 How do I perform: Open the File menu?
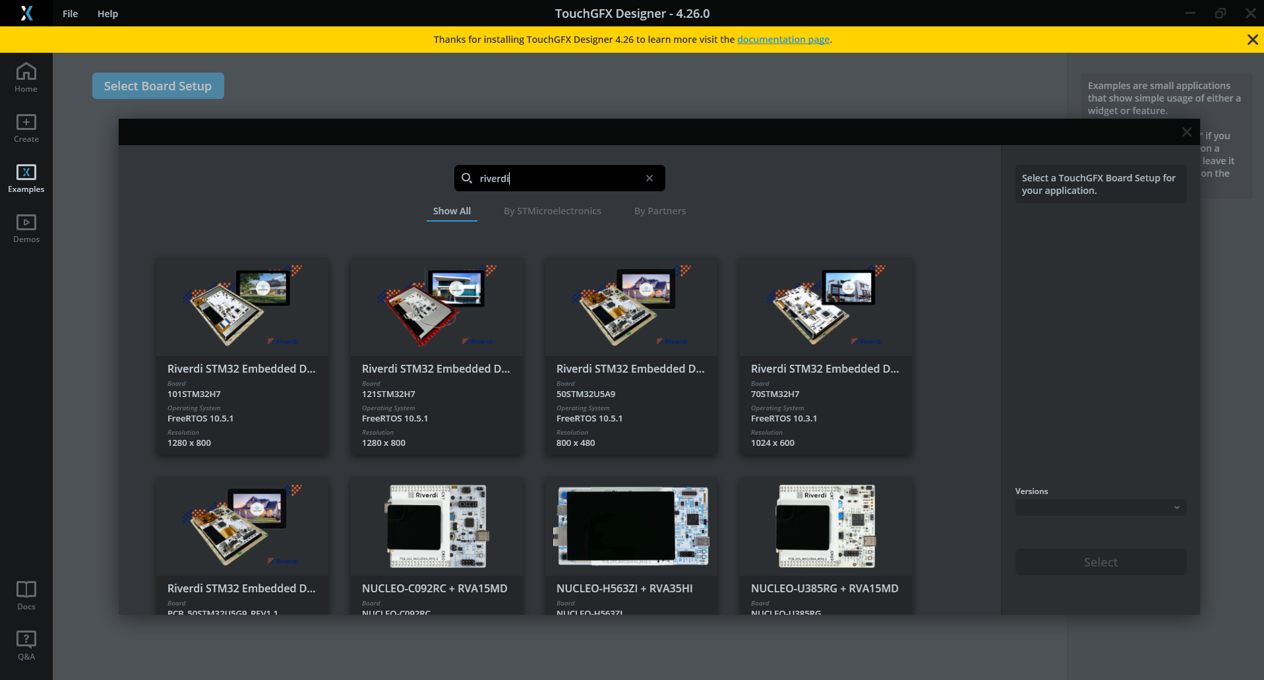point(70,14)
